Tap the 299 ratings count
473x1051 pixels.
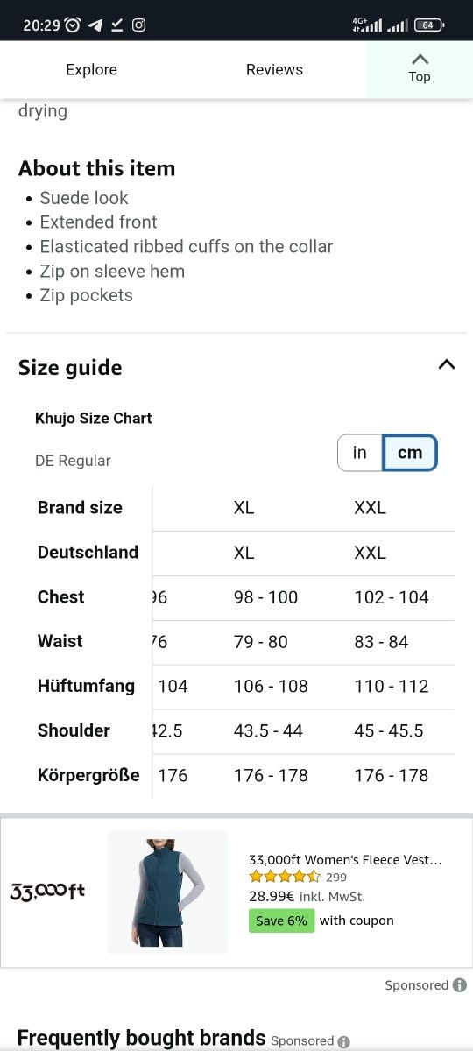click(x=336, y=877)
